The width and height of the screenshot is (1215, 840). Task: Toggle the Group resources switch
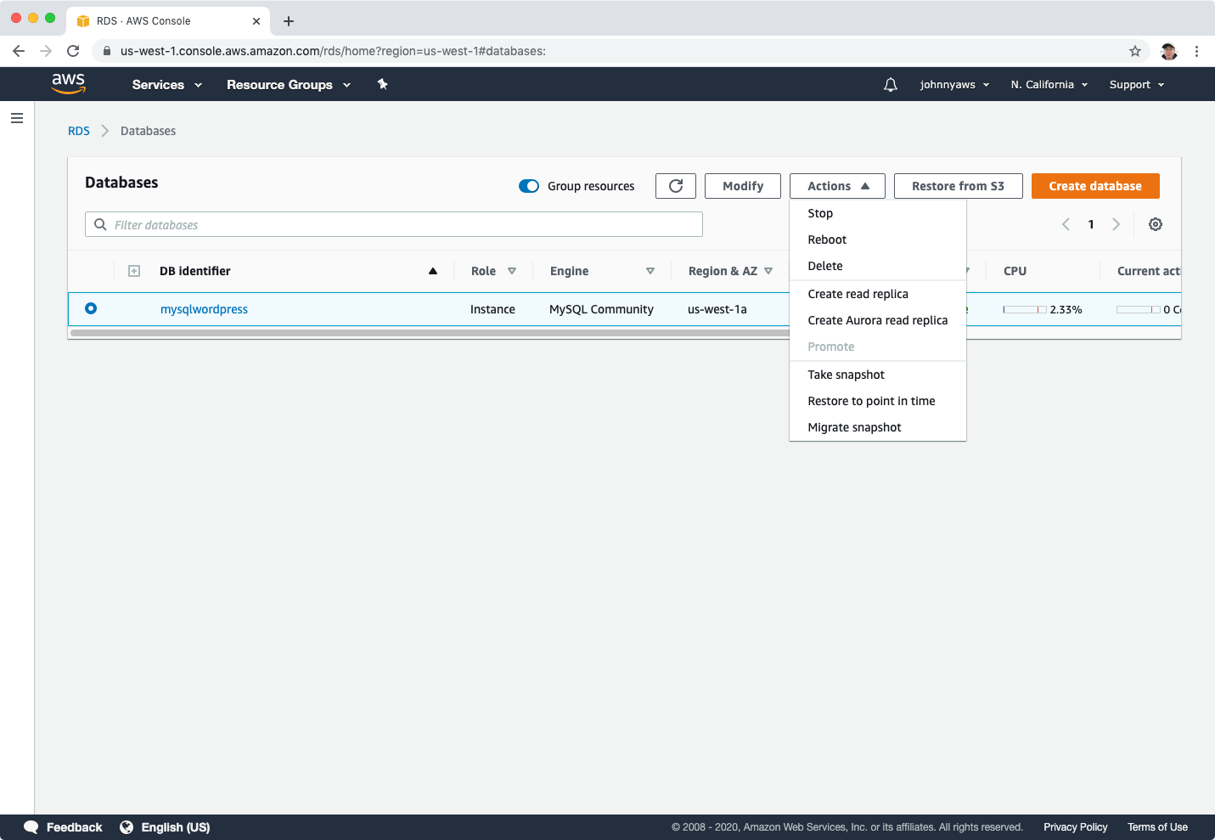(529, 186)
